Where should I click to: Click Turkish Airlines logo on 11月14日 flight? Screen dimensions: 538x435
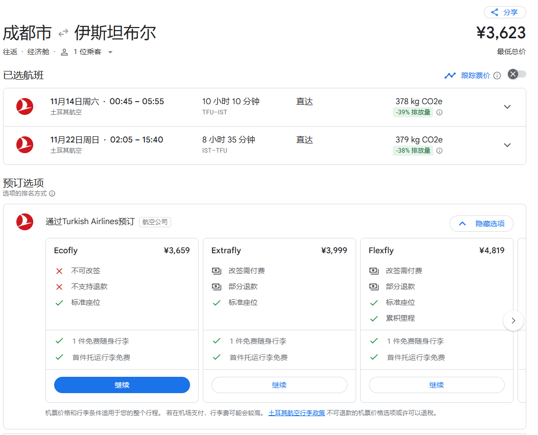[x=25, y=107]
